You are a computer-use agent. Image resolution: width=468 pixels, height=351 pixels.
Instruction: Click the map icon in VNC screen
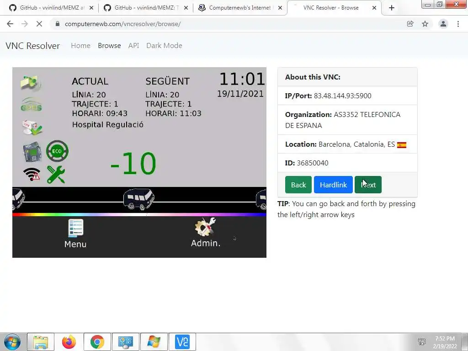pyautogui.click(x=31, y=83)
